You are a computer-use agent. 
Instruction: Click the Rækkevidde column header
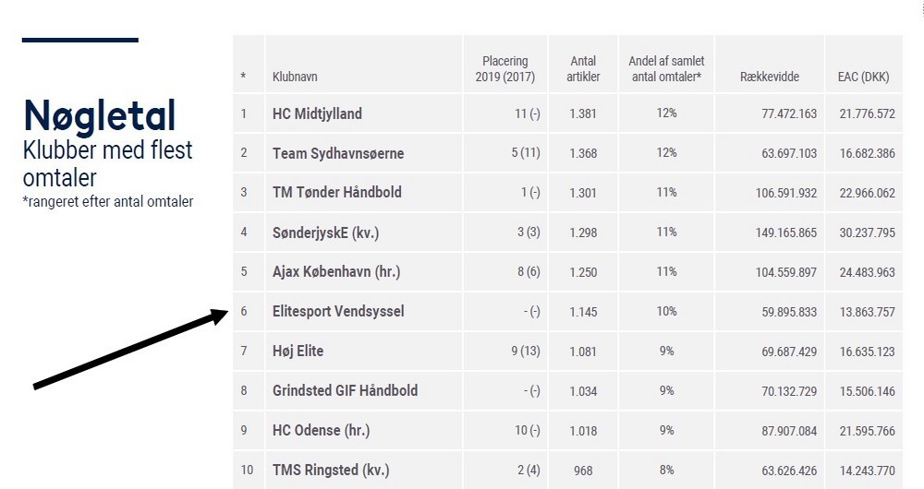pyautogui.click(x=770, y=78)
